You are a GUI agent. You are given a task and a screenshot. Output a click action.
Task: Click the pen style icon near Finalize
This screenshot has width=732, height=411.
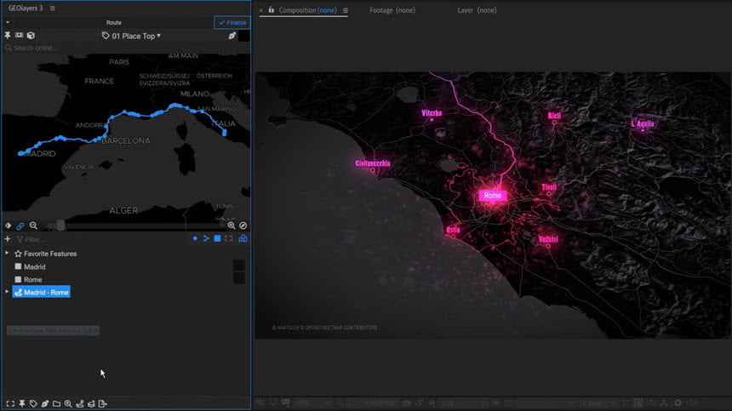(232, 36)
